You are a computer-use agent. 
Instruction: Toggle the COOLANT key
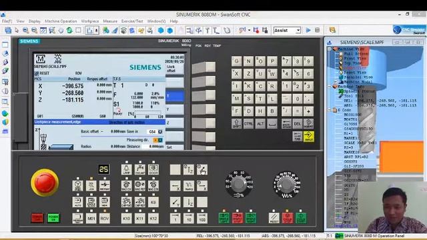tap(140, 169)
